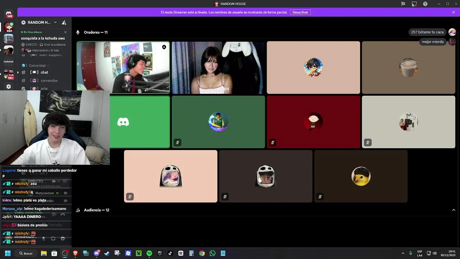Image resolution: width=460 pixels, height=259 pixels.
Task: Open the system tray volume icon
Action: tap(434, 253)
